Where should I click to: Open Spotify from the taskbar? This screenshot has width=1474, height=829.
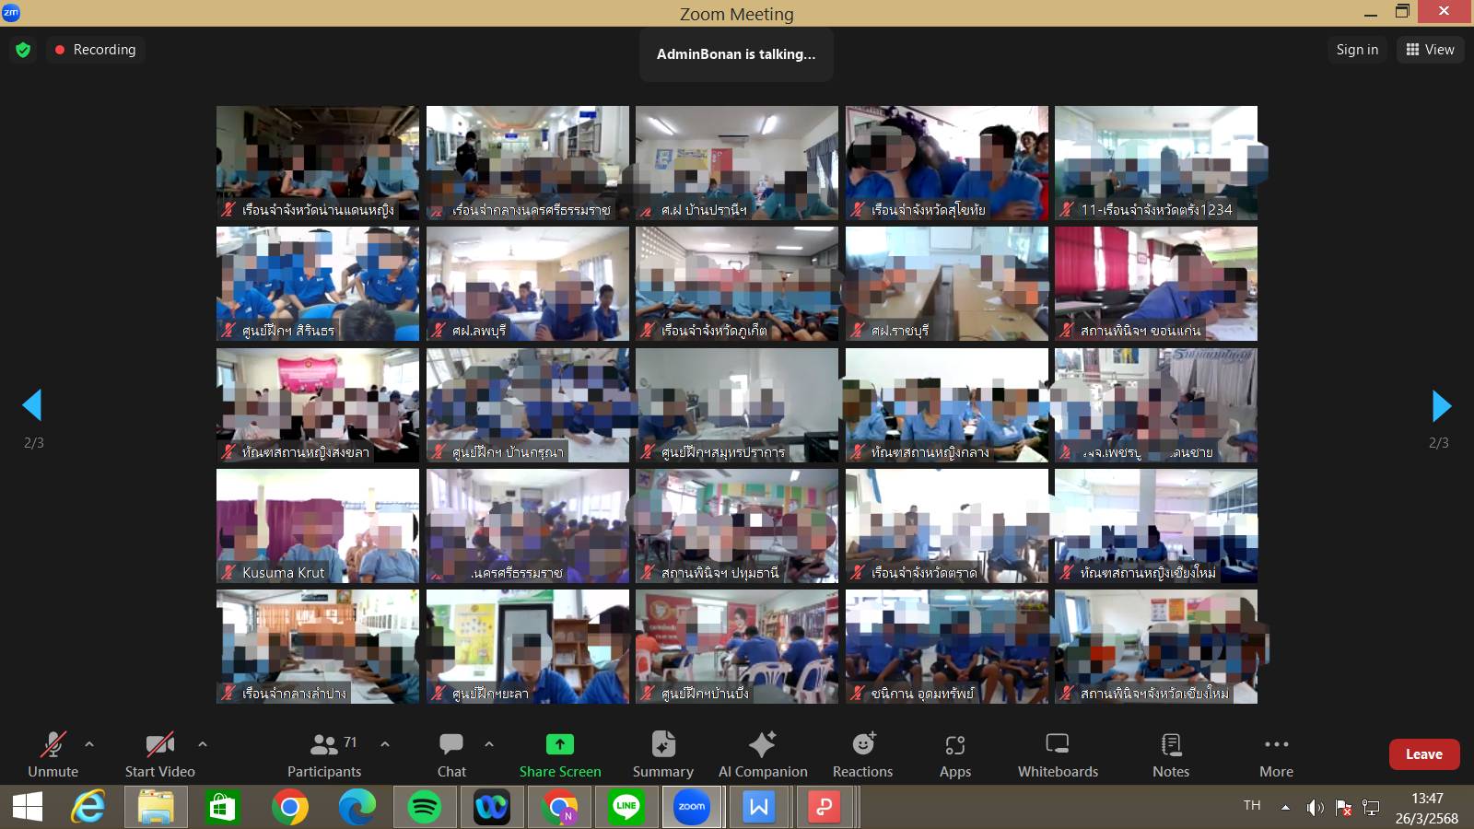click(424, 808)
